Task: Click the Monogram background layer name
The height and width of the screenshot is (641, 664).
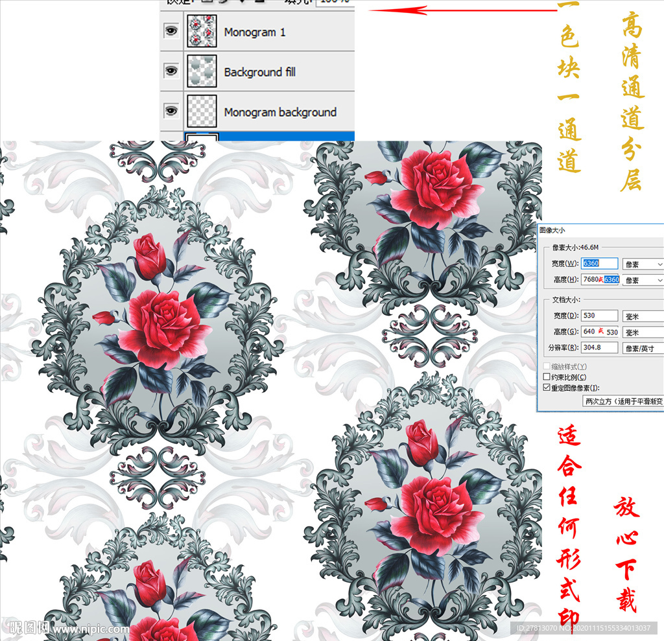Action: (x=280, y=113)
